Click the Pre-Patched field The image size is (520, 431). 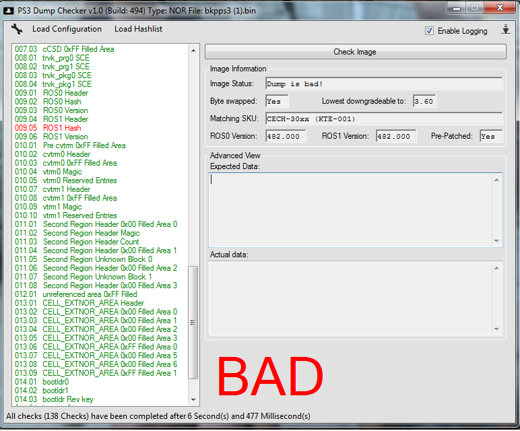tap(491, 136)
